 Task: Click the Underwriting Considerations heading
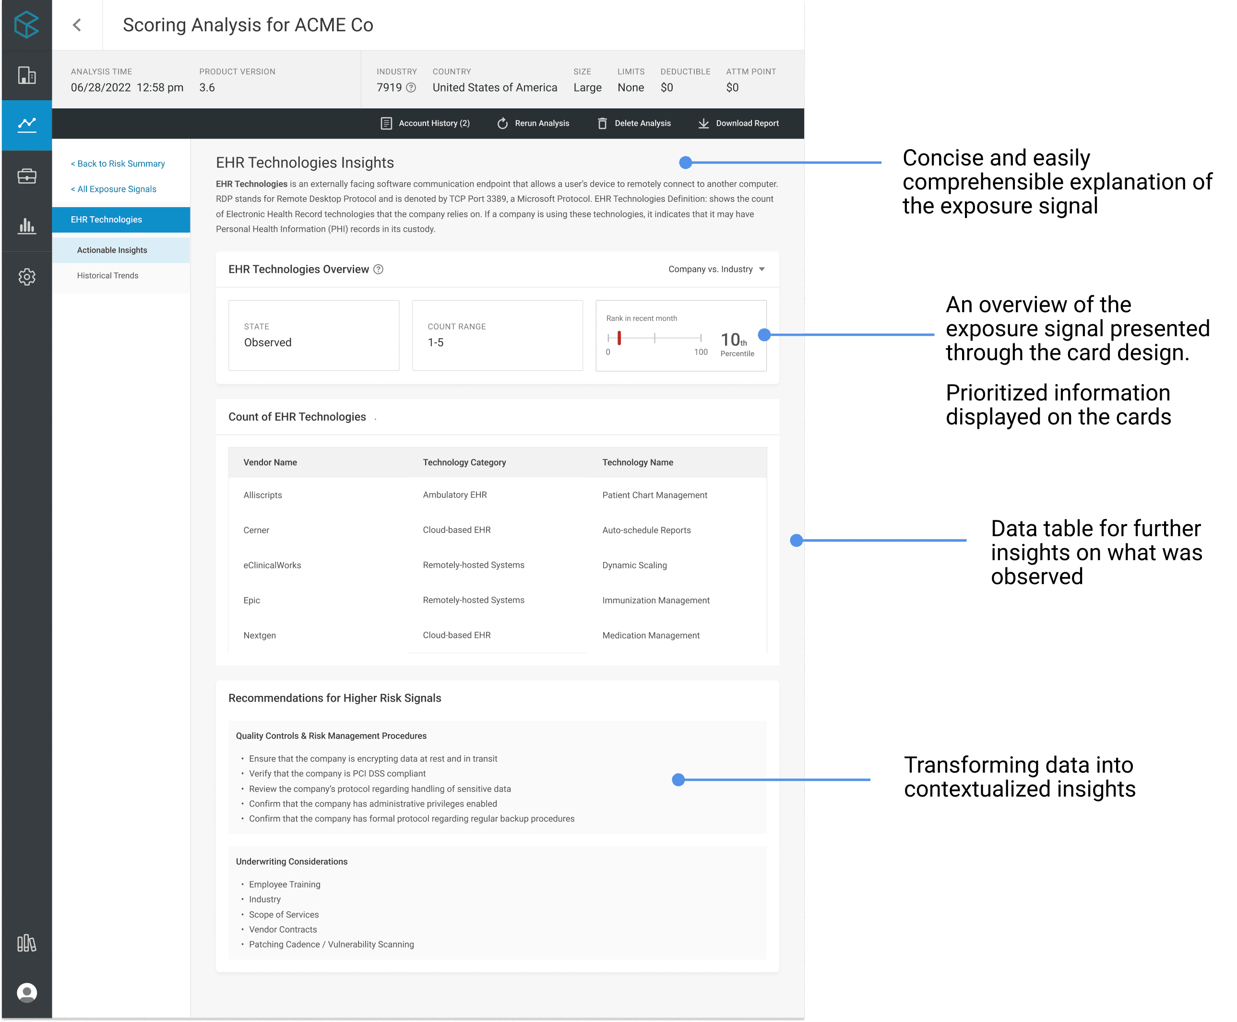pyautogui.click(x=292, y=862)
